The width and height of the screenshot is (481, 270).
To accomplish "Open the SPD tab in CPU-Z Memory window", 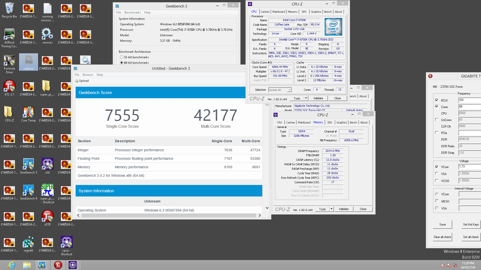I will click(x=329, y=122).
